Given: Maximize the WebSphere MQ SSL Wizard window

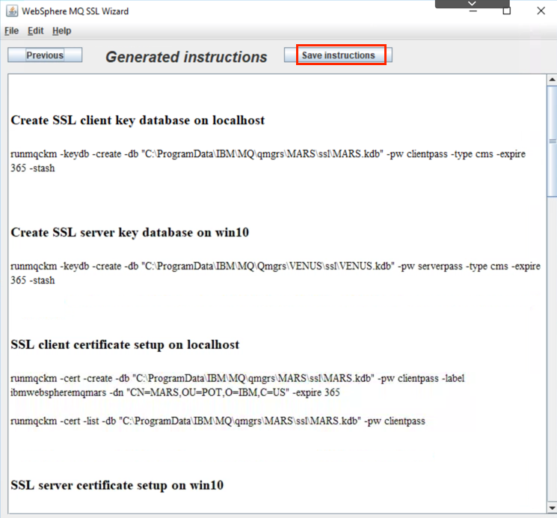Looking at the screenshot, I should pyautogui.click(x=507, y=11).
